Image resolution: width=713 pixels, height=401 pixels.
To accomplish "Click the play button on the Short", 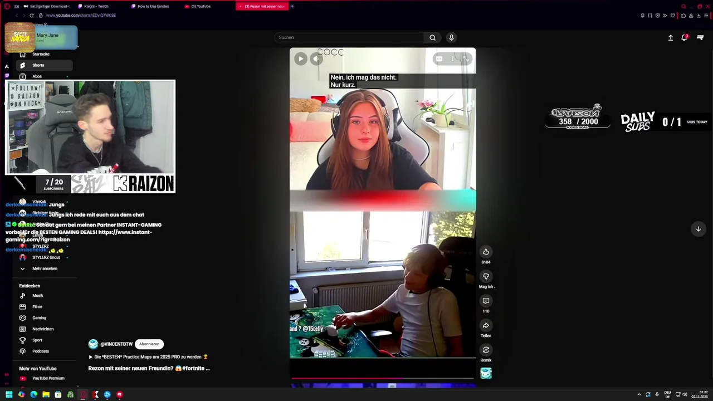I will pyautogui.click(x=300, y=58).
